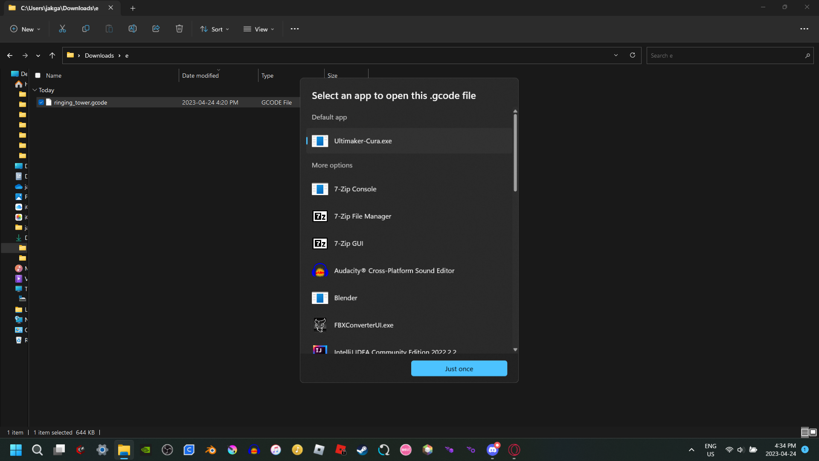Check the select-all checkbox in the Name header
The height and width of the screenshot is (461, 819).
click(38, 75)
